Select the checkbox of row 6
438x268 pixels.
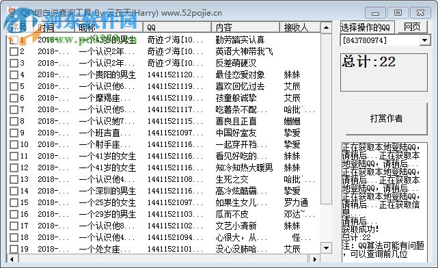(x=14, y=98)
